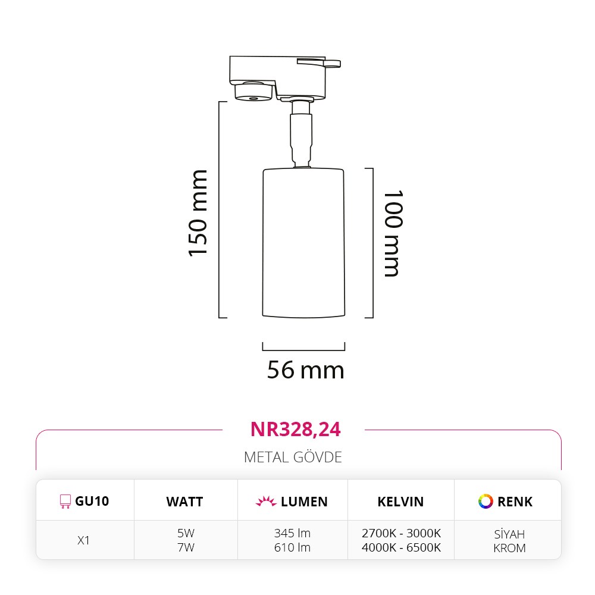
Task: Choose the KROM color option
Action: click(509, 548)
